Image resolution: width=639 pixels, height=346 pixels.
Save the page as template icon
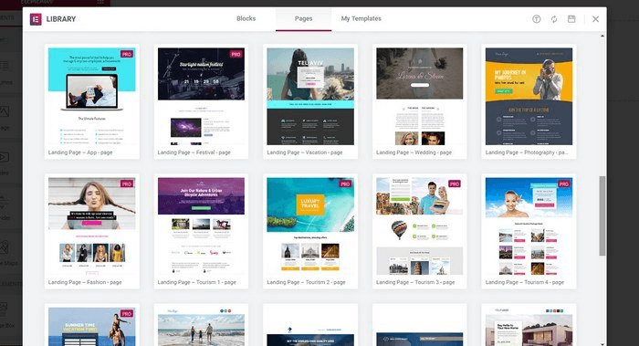coord(571,19)
